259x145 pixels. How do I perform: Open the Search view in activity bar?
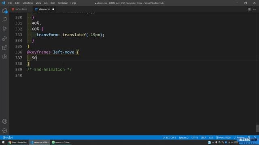click(x=4, y=20)
